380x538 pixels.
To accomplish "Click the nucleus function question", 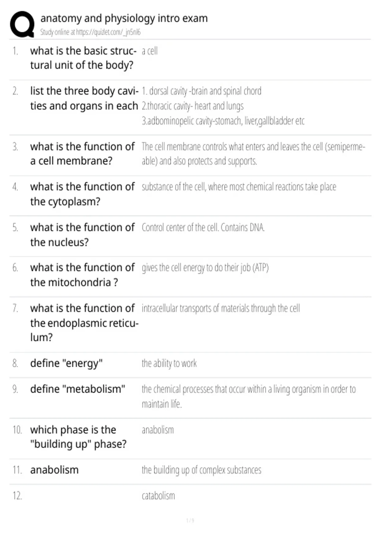I will pos(82,235).
